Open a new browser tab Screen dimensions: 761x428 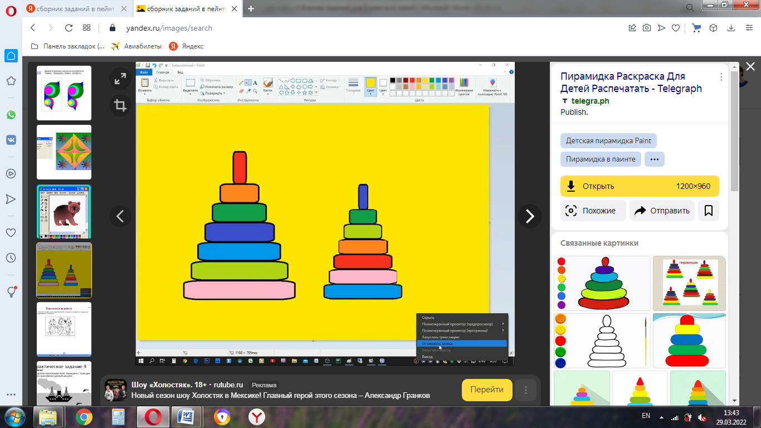[251, 8]
